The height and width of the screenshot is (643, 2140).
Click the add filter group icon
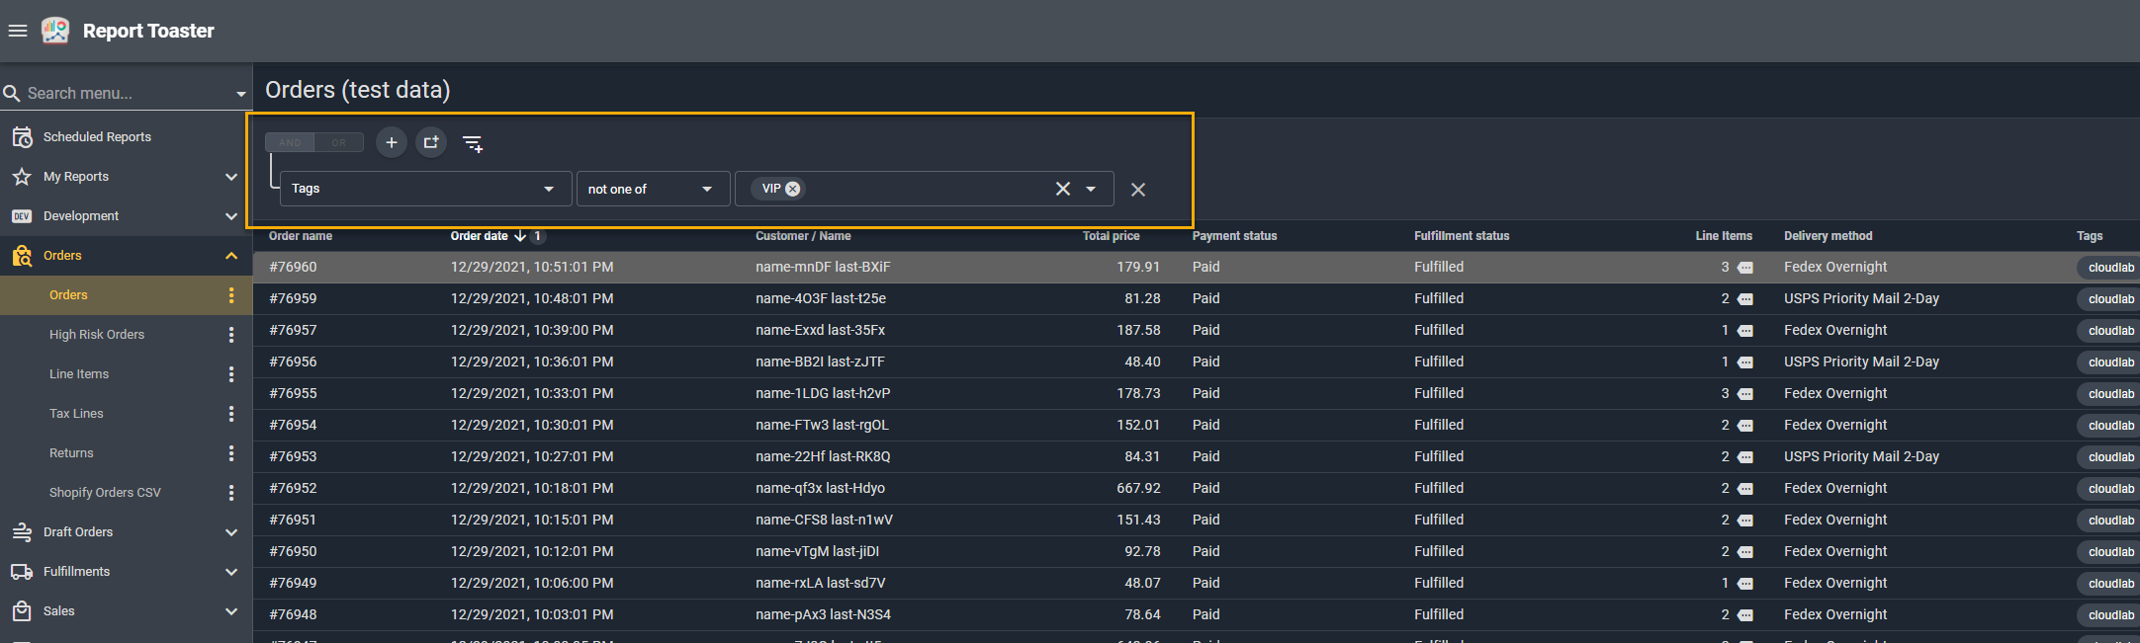(x=431, y=143)
